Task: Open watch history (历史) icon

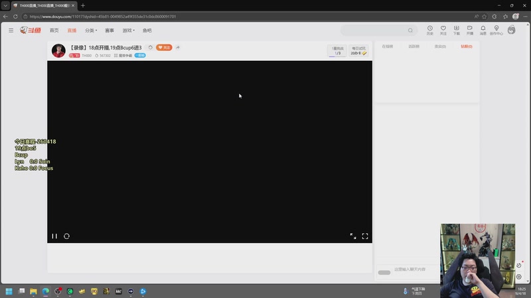Action: pyautogui.click(x=429, y=30)
